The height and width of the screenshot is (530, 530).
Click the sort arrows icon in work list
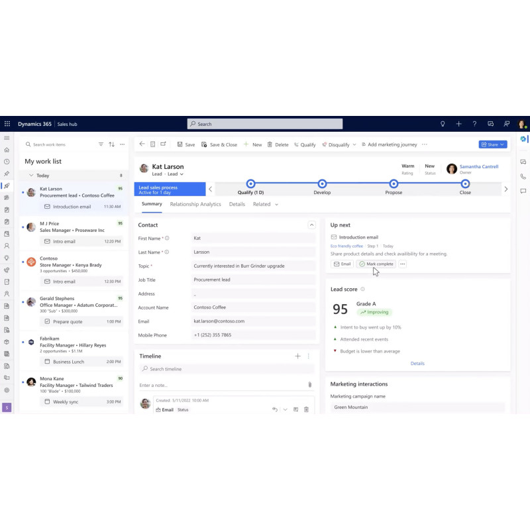[x=111, y=144]
